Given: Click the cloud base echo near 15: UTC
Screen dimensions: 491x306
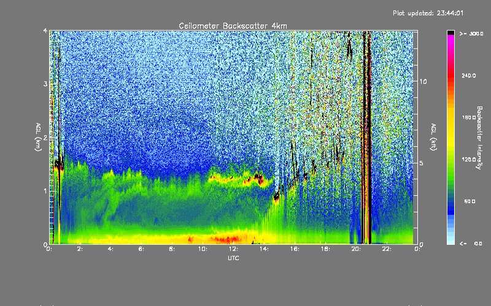Looking at the screenshot, I should (x=276, y=196).
